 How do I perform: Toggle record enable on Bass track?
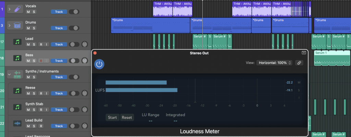(x=41, y=61)
